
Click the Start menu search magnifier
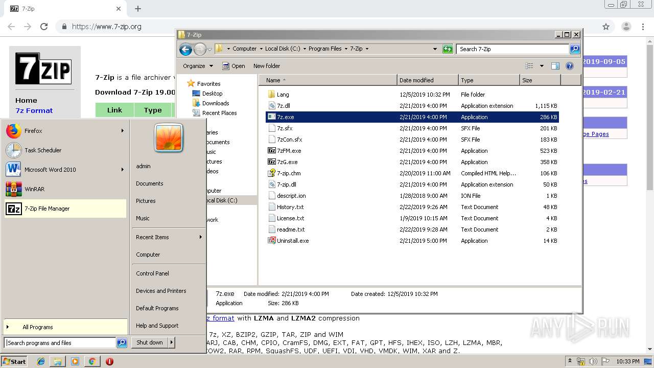click(x=122, y=343)
